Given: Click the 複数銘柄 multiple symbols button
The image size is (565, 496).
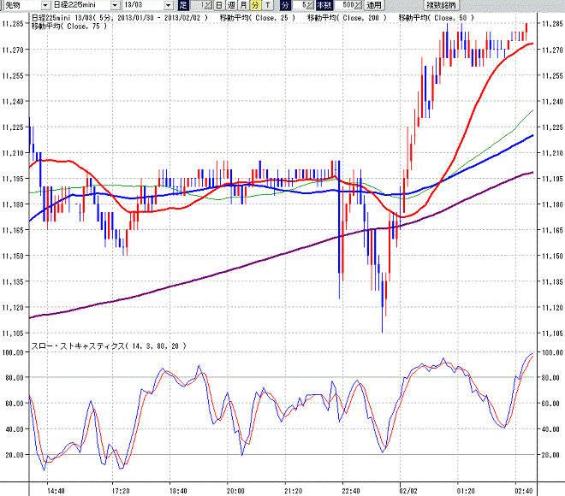Looking at the screenshot, I should [x=441, y=5].
